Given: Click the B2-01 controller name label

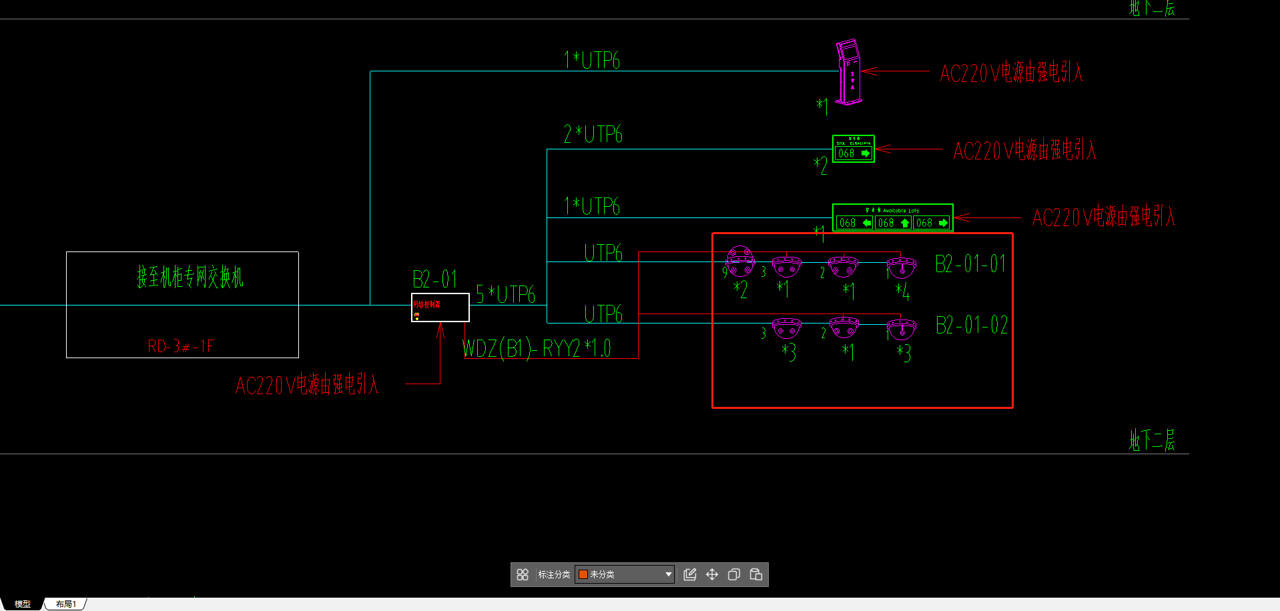Looking at the screenshot, I should (435, 278).
